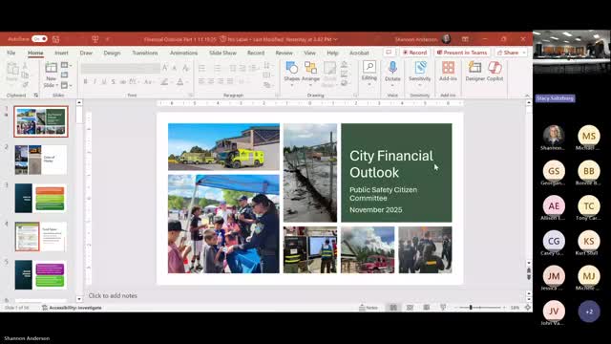Adjust the zoom slider handle
The height and width of the screenshot is (344, 611).
click(471, 308)
